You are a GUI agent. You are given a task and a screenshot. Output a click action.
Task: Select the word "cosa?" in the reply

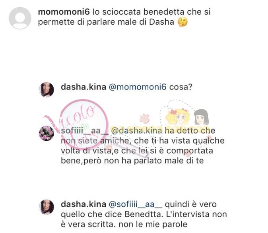coord(181,87)
